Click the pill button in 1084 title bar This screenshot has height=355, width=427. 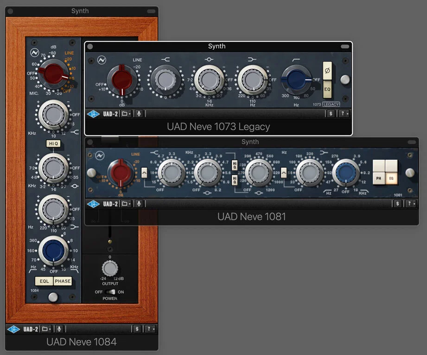coord(151,11)
